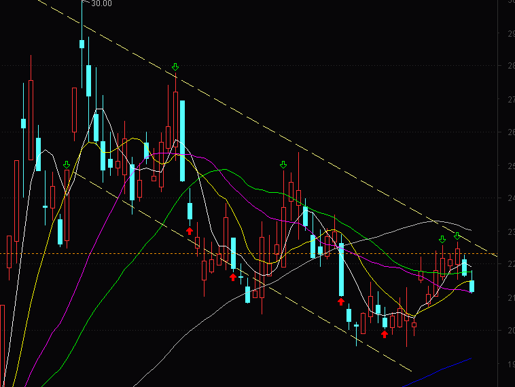
Task: Select the orange dashed horizontal price line
Action: pos(248,254)
